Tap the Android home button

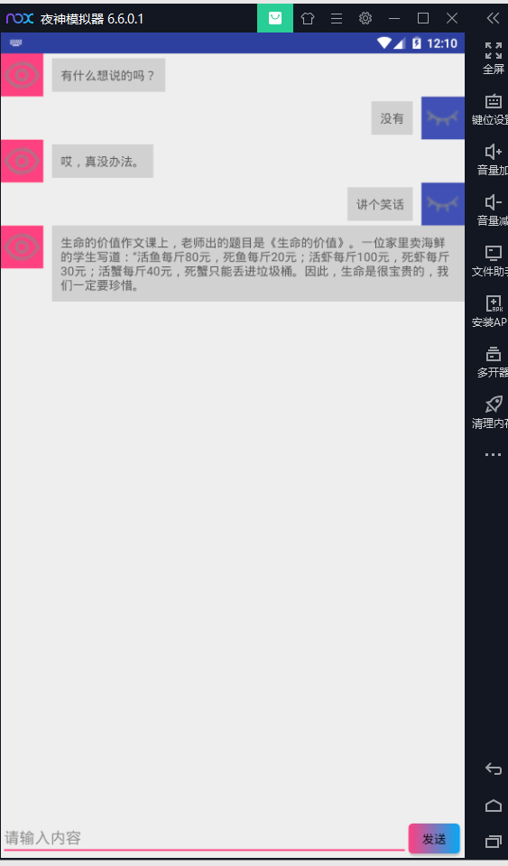[x=493, y=805]
